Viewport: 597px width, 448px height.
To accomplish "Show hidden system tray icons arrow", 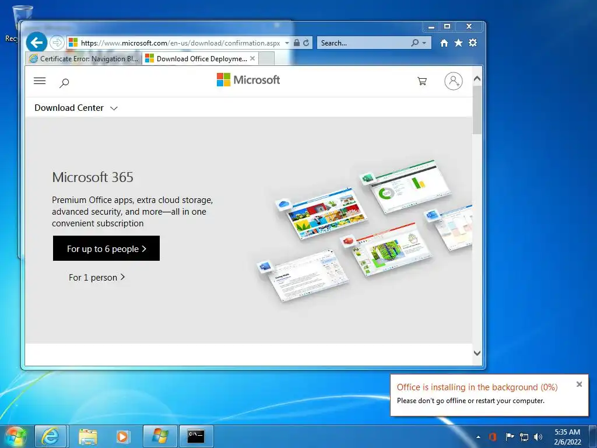I will click(478, 437).
